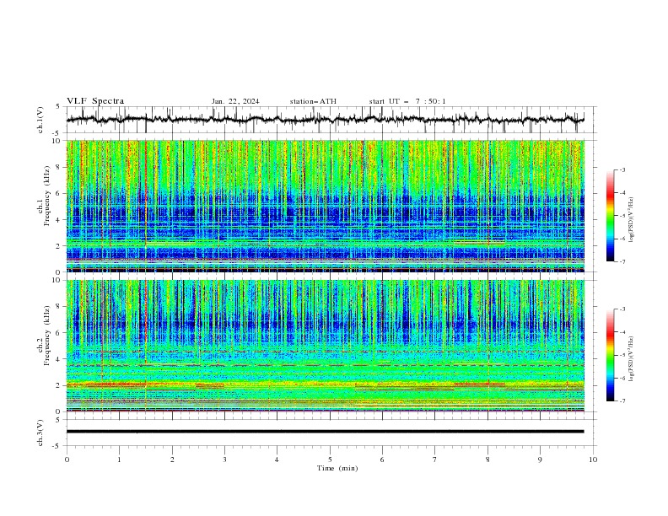Click the "ch.1(V)" waveform axis label
This screenshot has height=516, width=668.
point(40,120)
